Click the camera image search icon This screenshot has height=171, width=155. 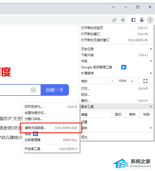click(33, 90)
